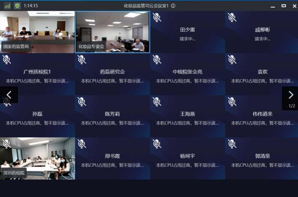Select the 化妆品专委会 video feed
This screenshot has height=197, width=298.
click(x=113, y=32)
